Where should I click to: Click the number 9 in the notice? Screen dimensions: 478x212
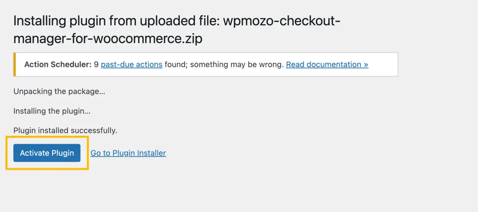click(96, 64)
